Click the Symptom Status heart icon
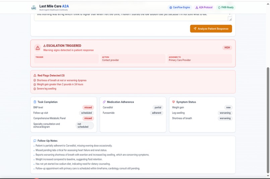 pos(174,102)
